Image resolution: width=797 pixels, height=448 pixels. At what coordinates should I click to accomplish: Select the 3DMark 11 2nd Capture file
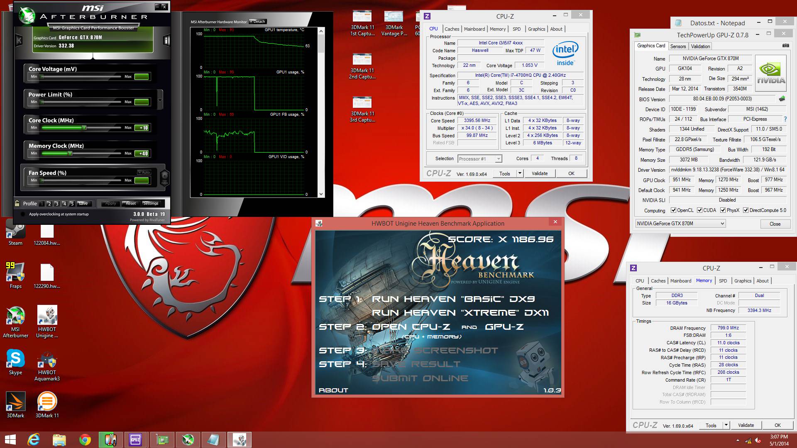click(362, 66)
